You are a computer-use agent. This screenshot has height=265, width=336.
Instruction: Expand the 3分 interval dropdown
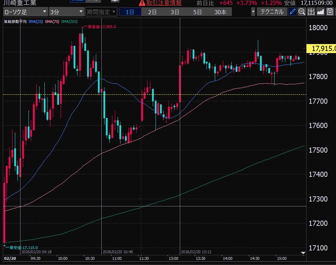point(66,12)
